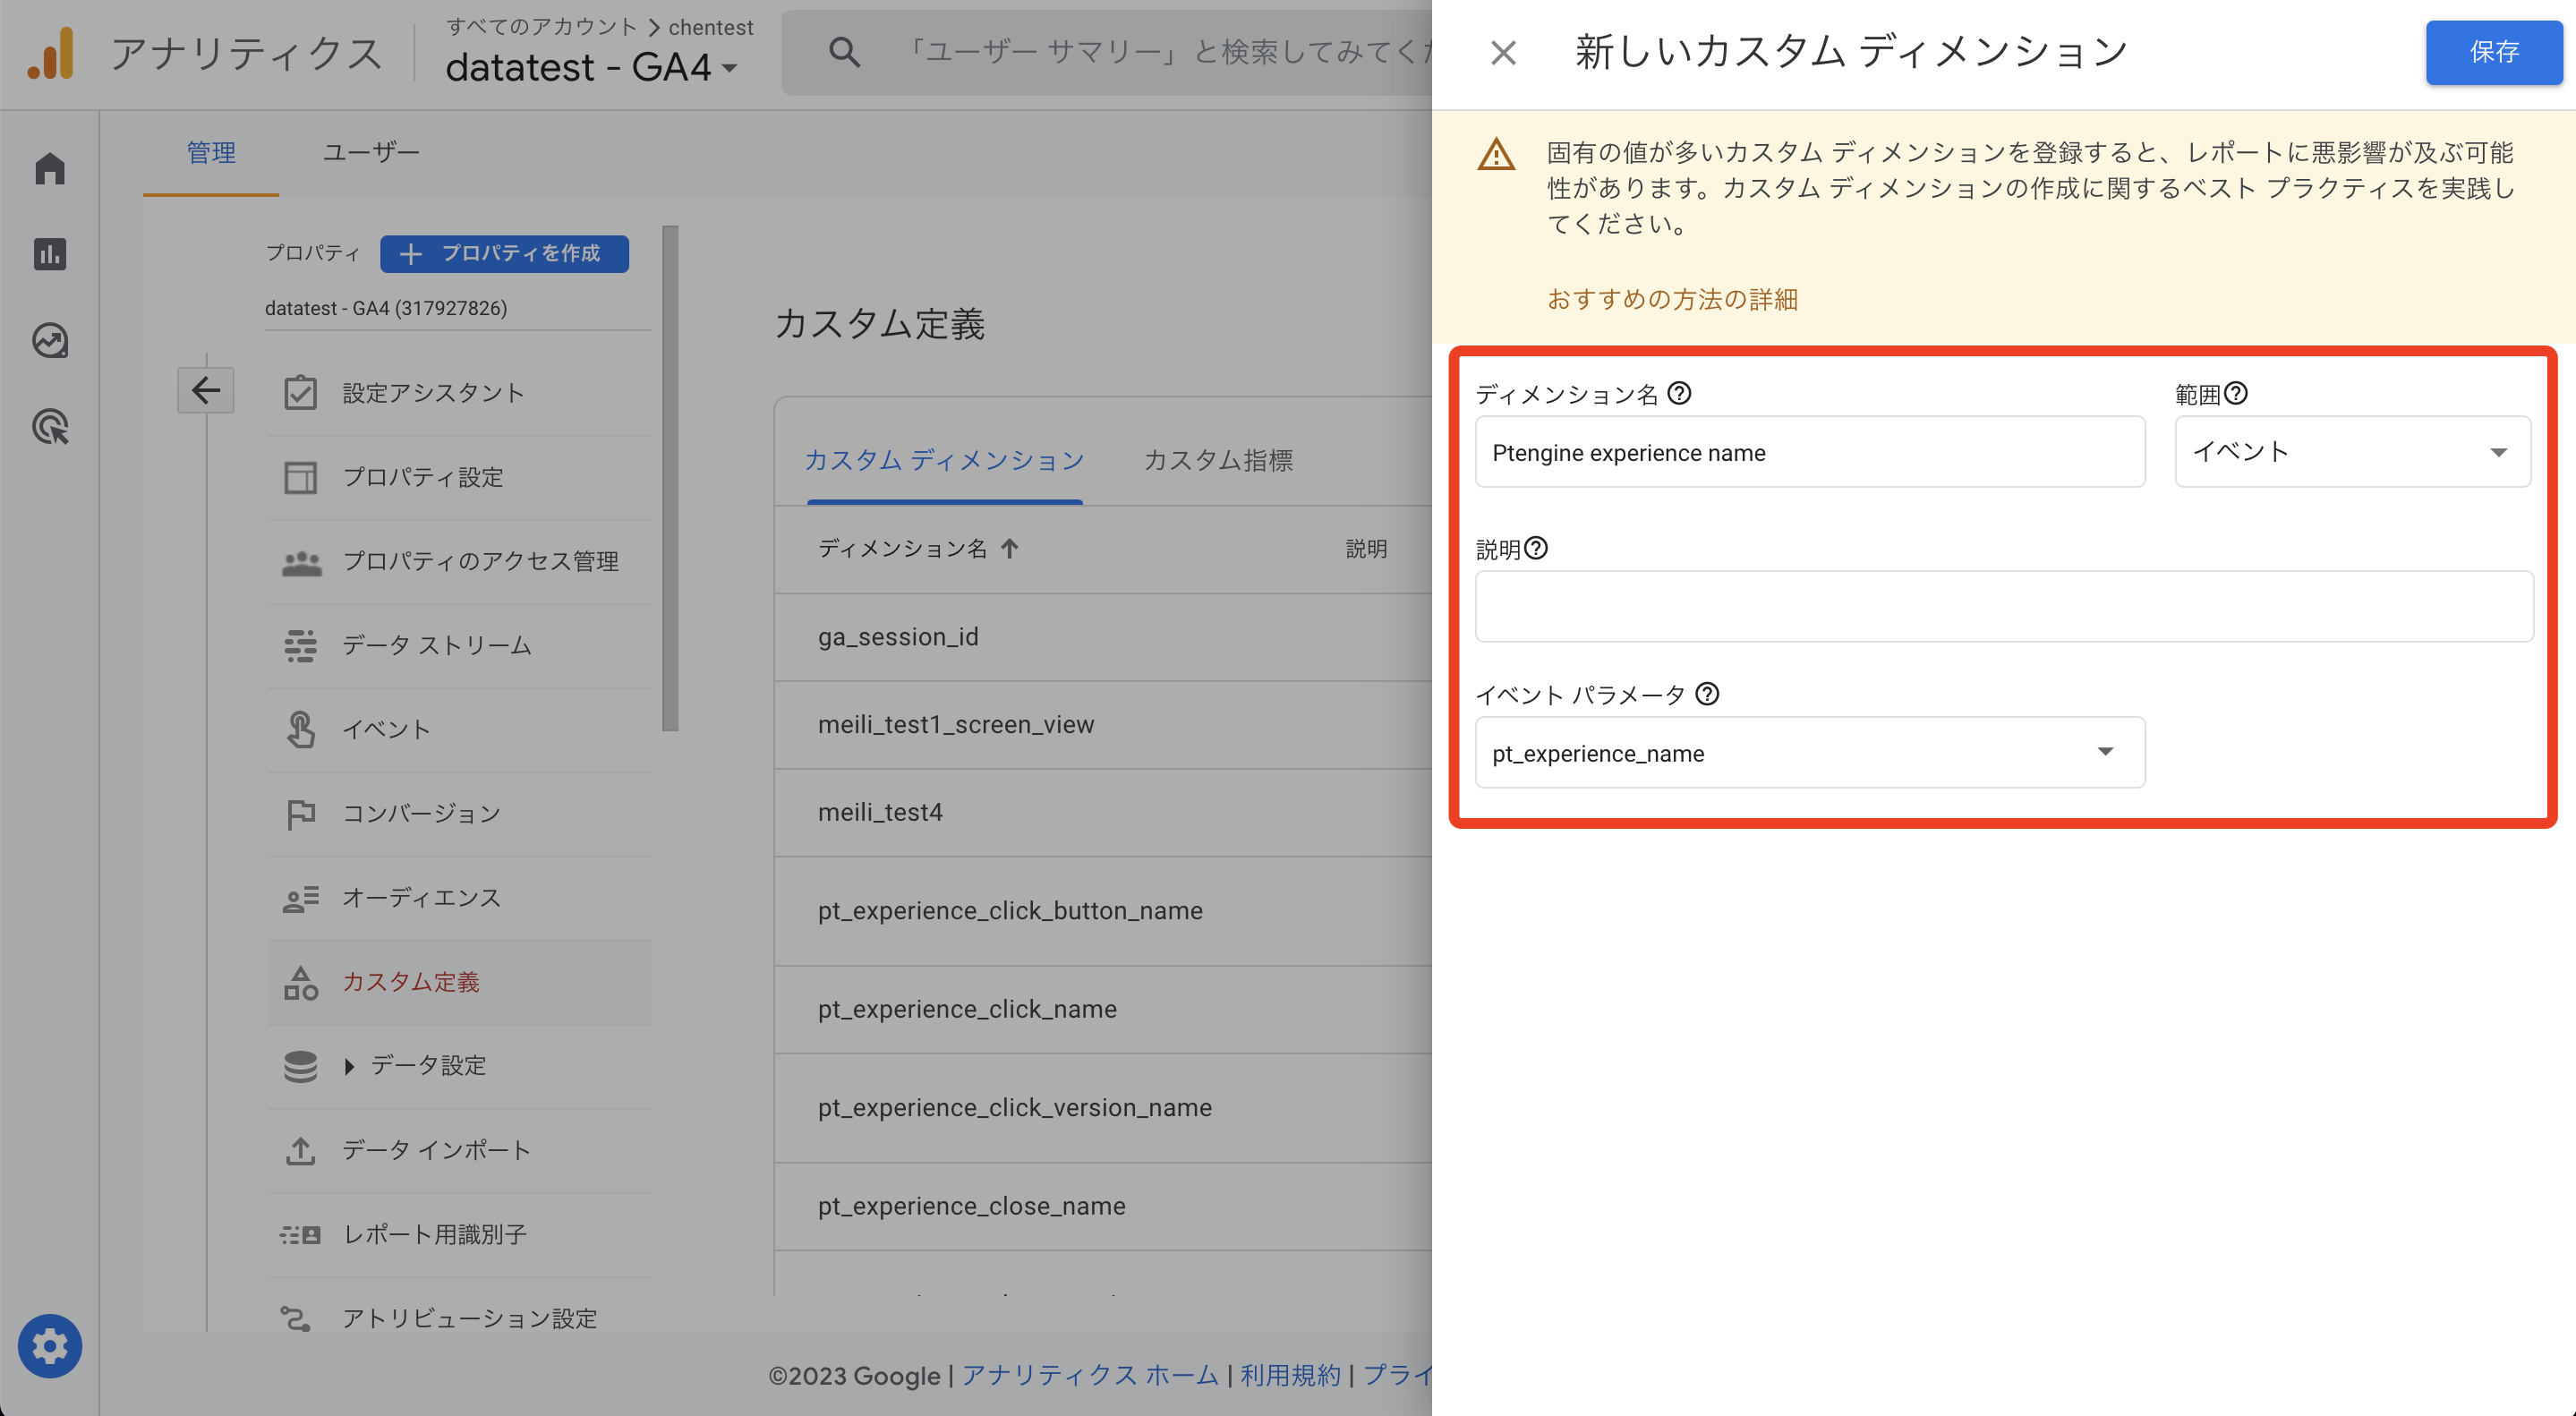Open the Reports bar chart icon
The image size is (2576, 1416).
click(x=50, y=254)
